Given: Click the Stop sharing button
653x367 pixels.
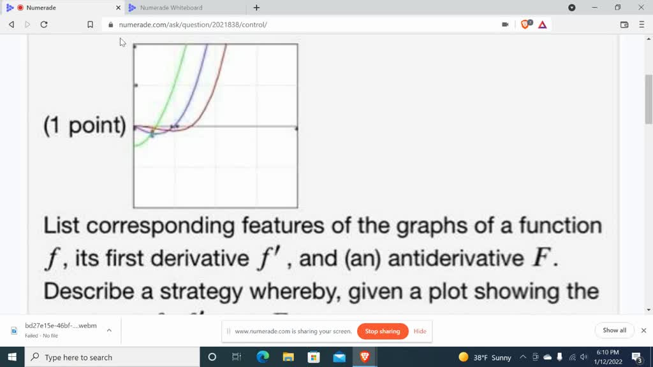Looking at the screenshot, I should [x=383, y=331].
